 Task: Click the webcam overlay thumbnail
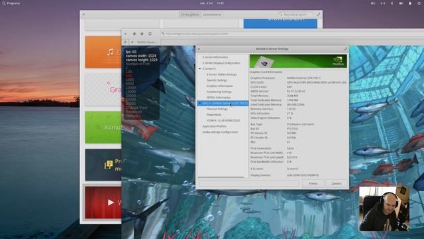pyautogui.click(x=384, y=208)
